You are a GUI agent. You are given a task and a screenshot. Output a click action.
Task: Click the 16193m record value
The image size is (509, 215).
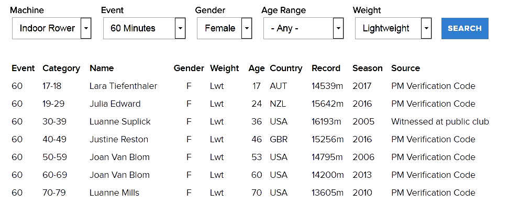coord(326,121)
